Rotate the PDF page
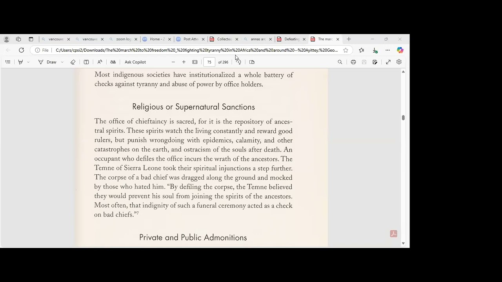The width and height of the screenshot is (502, 282). click(238, 62)
